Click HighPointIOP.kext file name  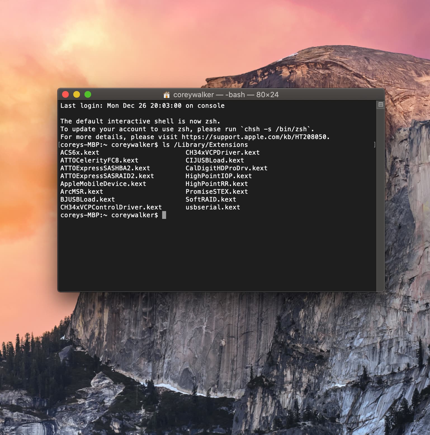click(x=219, y=176)
